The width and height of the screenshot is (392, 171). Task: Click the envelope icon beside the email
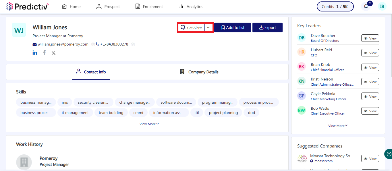coord(34,44)
